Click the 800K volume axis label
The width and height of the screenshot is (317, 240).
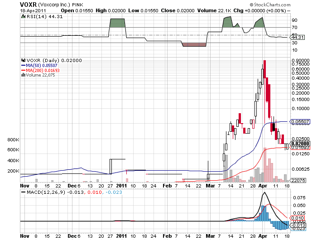pyautogui.click(x=13, y=139)
